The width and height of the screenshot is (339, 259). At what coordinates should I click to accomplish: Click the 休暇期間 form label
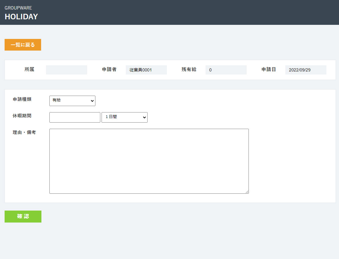coord(22,116)
